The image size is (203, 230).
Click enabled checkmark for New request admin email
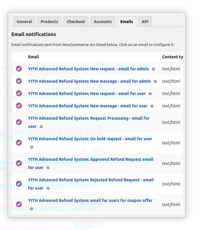point(19,69)
